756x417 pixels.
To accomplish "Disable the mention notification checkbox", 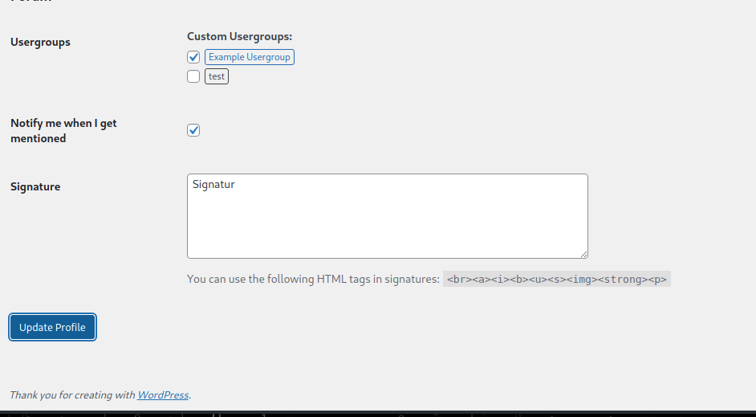I will [193, 130].
